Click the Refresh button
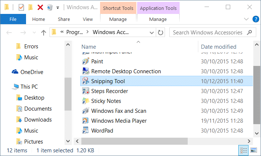Image resolution: width=261 pixels, height=156 pixels. pos(161,33)
